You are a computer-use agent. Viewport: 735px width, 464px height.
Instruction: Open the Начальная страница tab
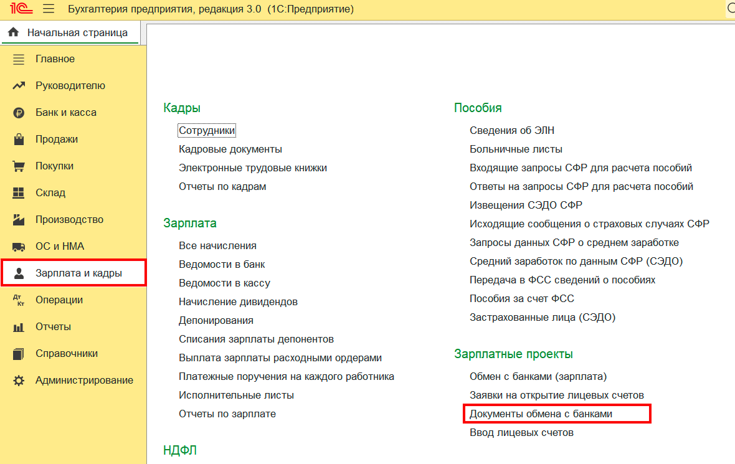coord(77,32)
